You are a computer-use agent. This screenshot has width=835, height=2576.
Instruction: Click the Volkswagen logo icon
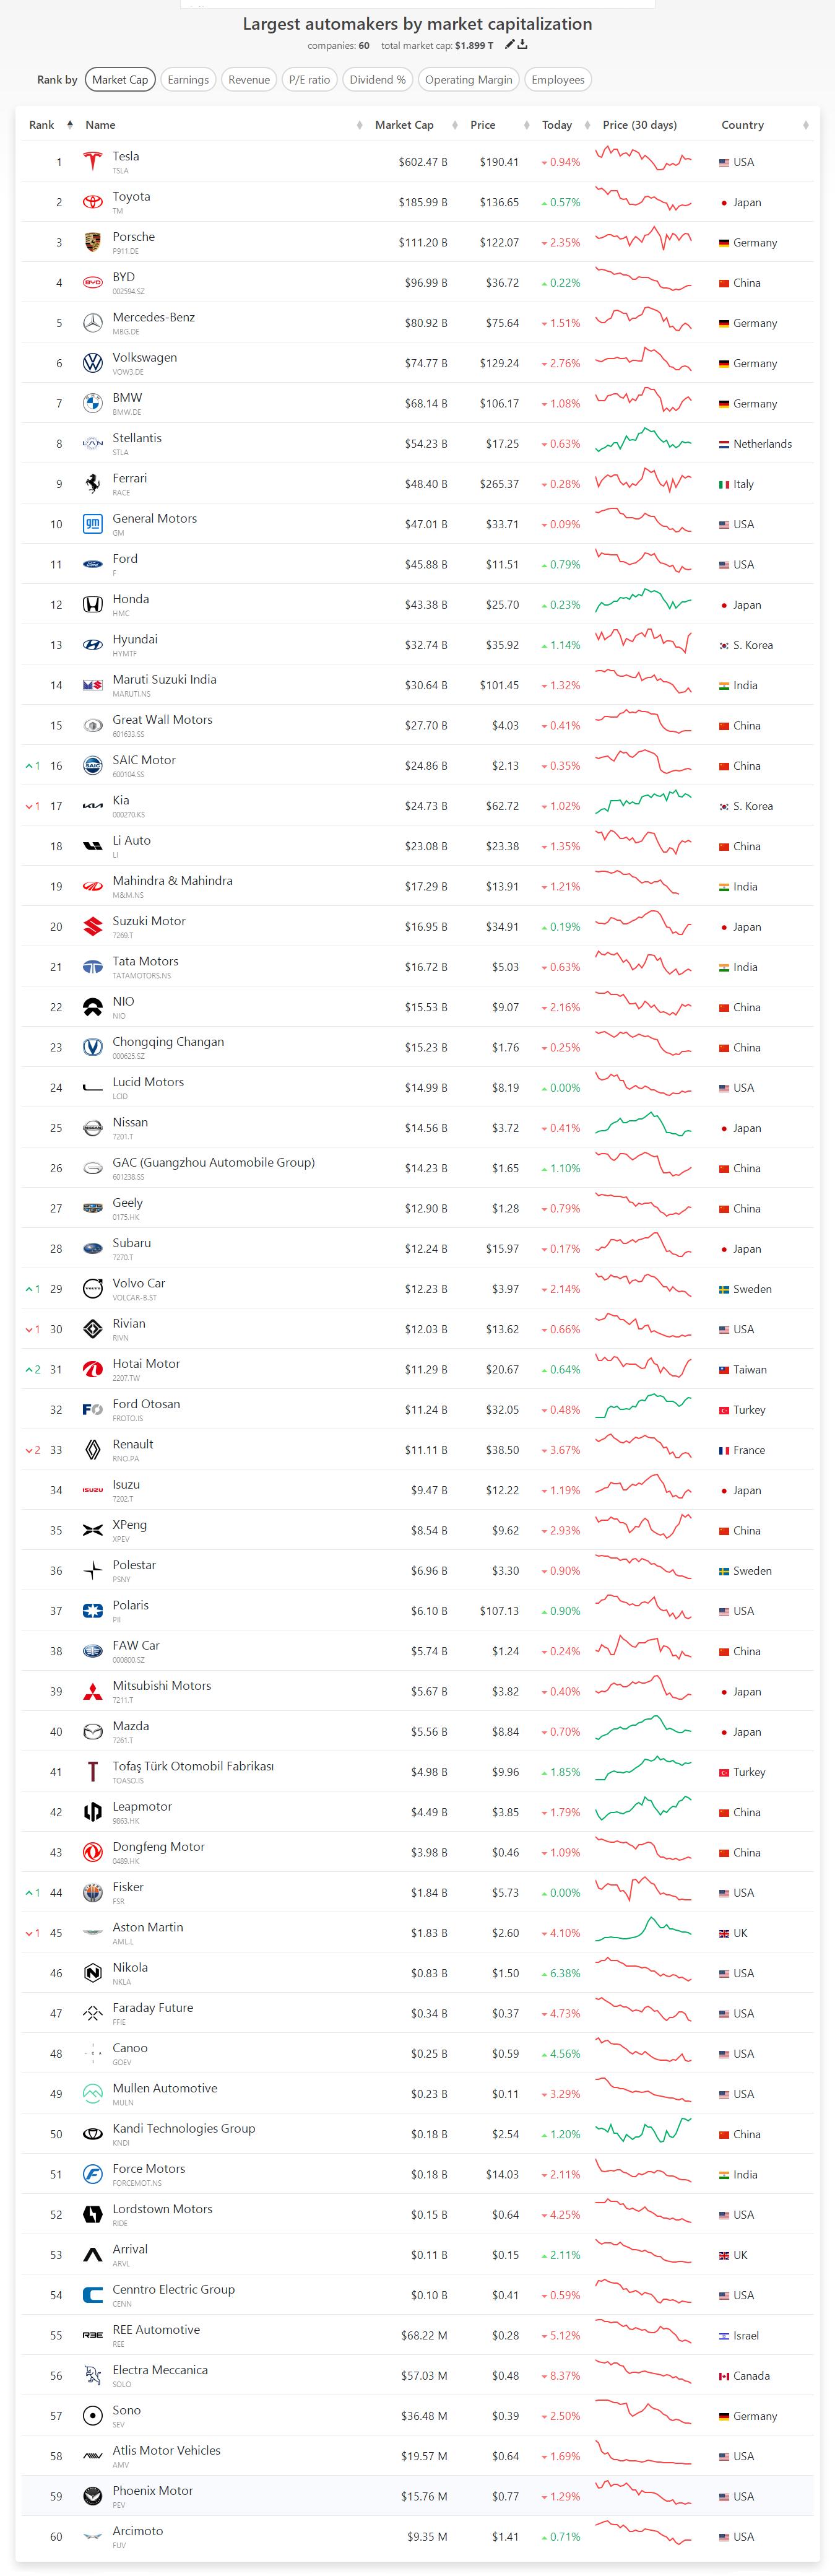[x=92, y=363]
